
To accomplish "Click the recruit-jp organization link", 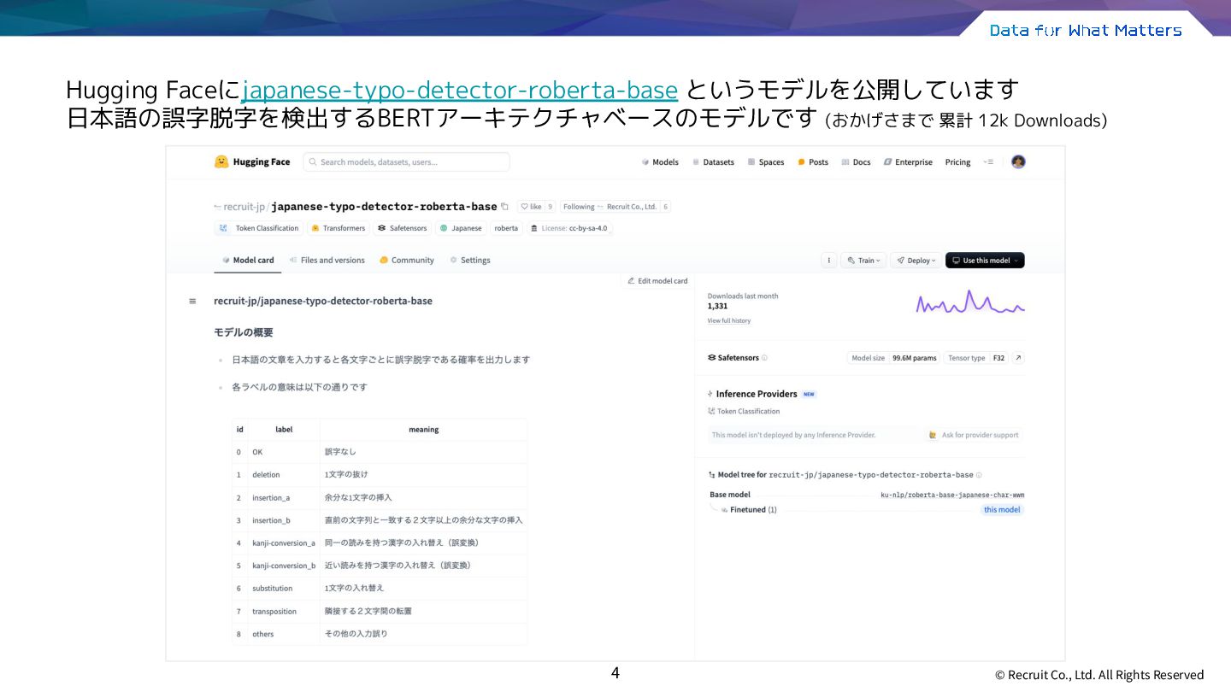I will [245, 207].
